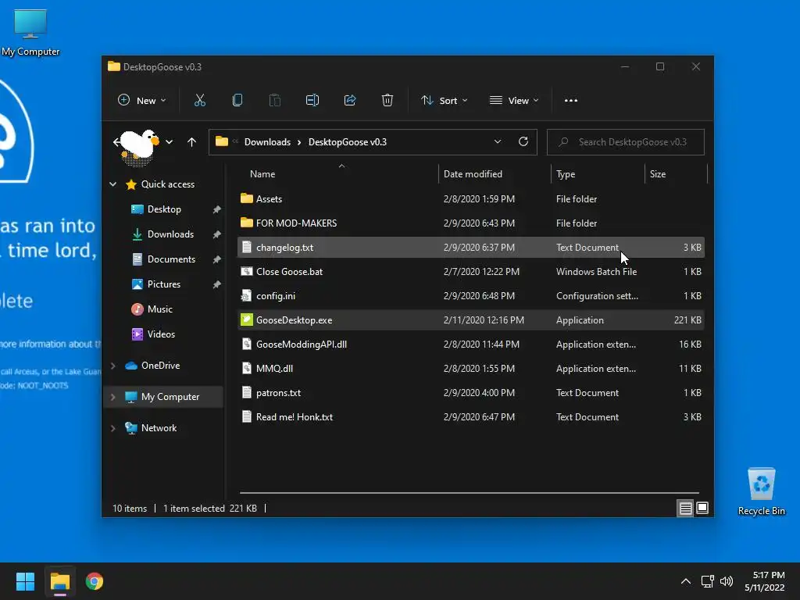The image size is (800, 600).
Task: Sort by the Size column header
Action: [x=676, y=174]
